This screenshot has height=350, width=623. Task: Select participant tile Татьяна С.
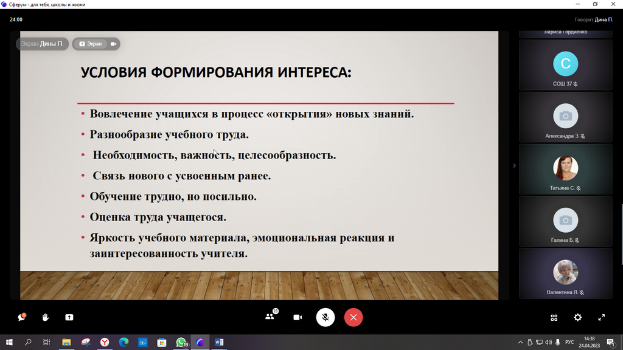pos(565,169)
